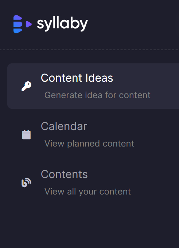Select the key icon for Content Ideas
The image size is (179, 248).
[x=26, y=86]
